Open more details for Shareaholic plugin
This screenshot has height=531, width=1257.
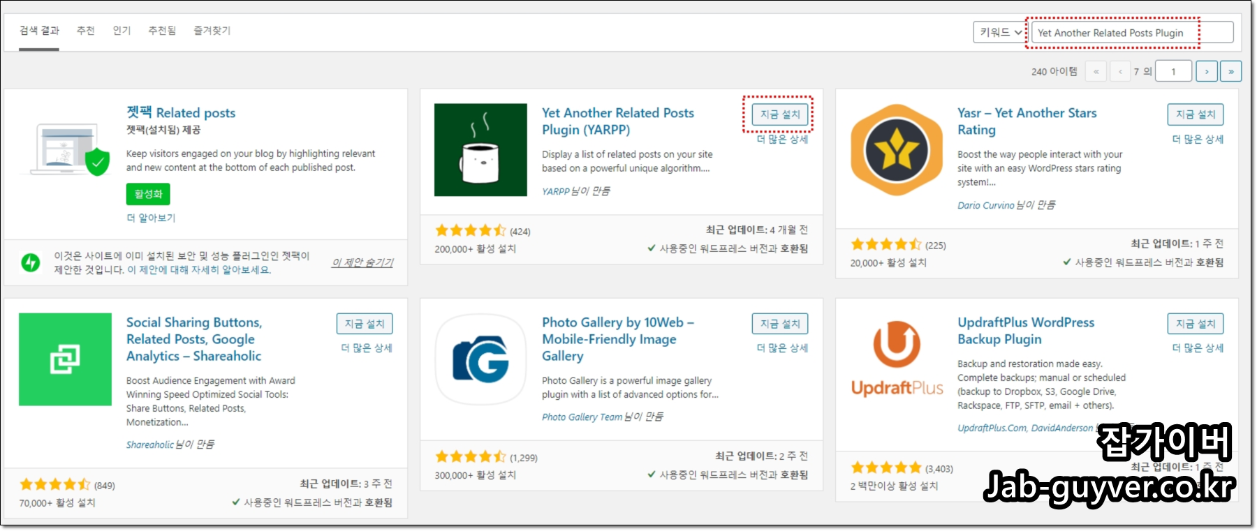[x=367, y=347]
